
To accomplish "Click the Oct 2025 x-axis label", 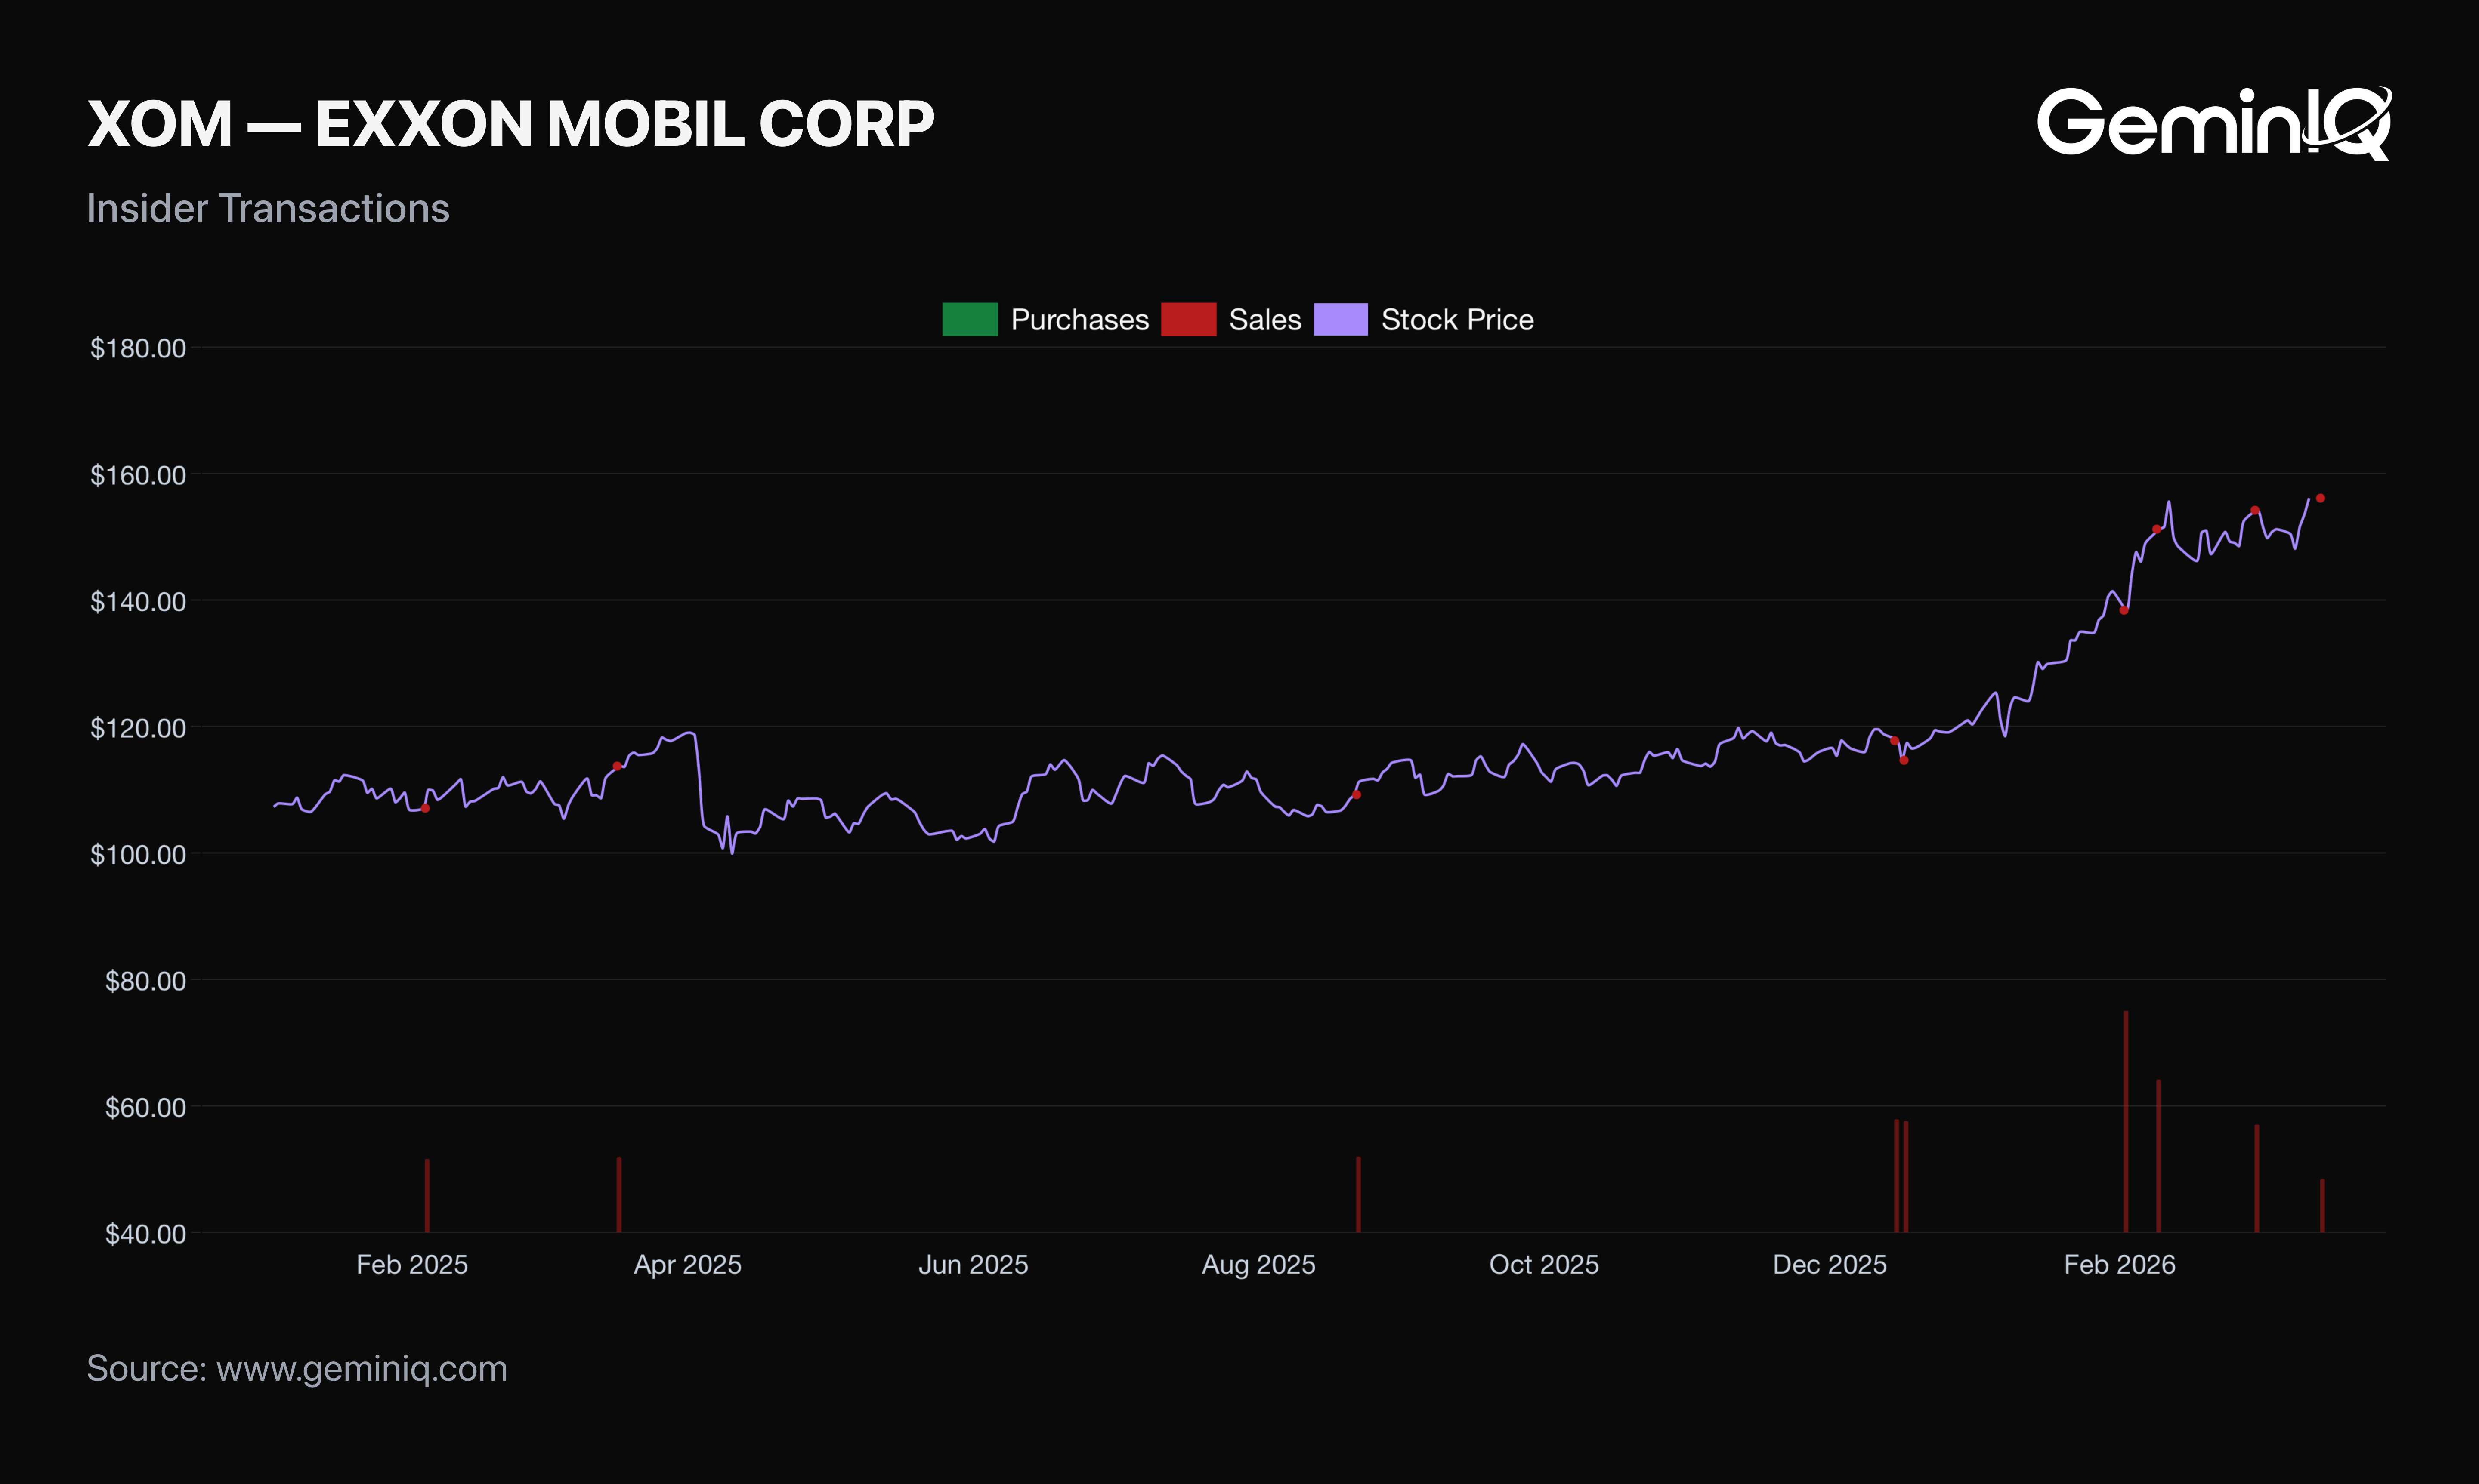I will (x=1544, y=1265).
